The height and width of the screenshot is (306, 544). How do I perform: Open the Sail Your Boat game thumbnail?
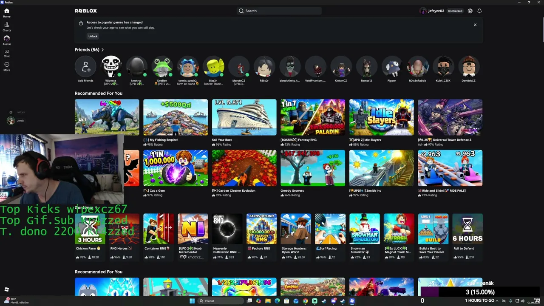244,117
